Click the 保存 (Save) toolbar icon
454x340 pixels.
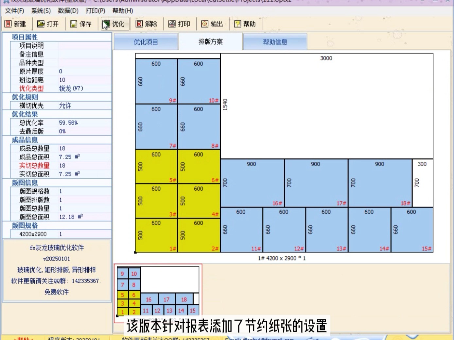pos(80,24)
